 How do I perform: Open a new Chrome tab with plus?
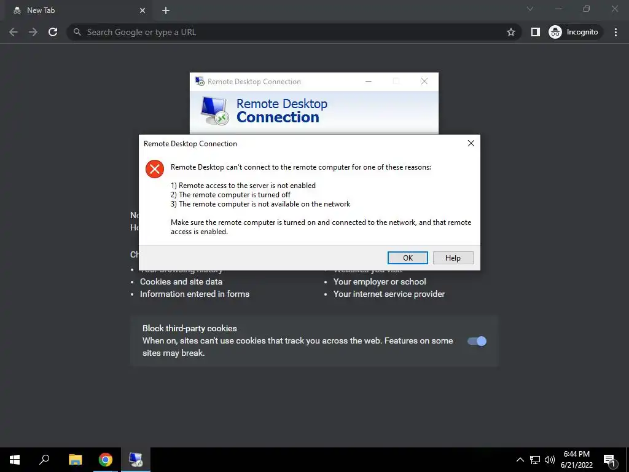point(166,10)
